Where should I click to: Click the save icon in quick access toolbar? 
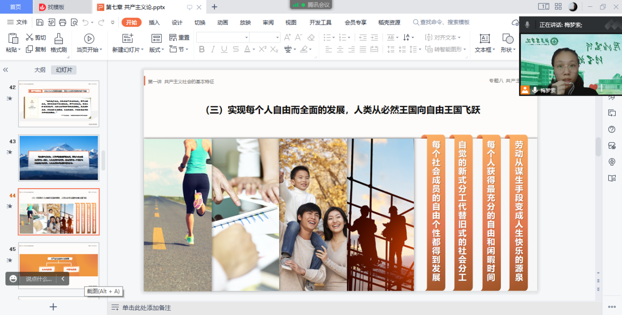click(x=39, y=23)
